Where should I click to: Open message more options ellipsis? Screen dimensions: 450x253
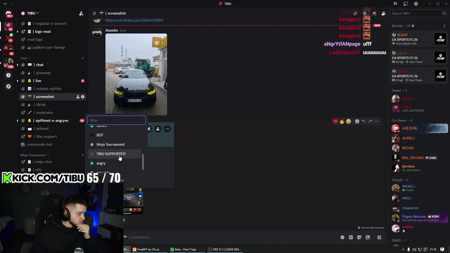tap(377, 121)
